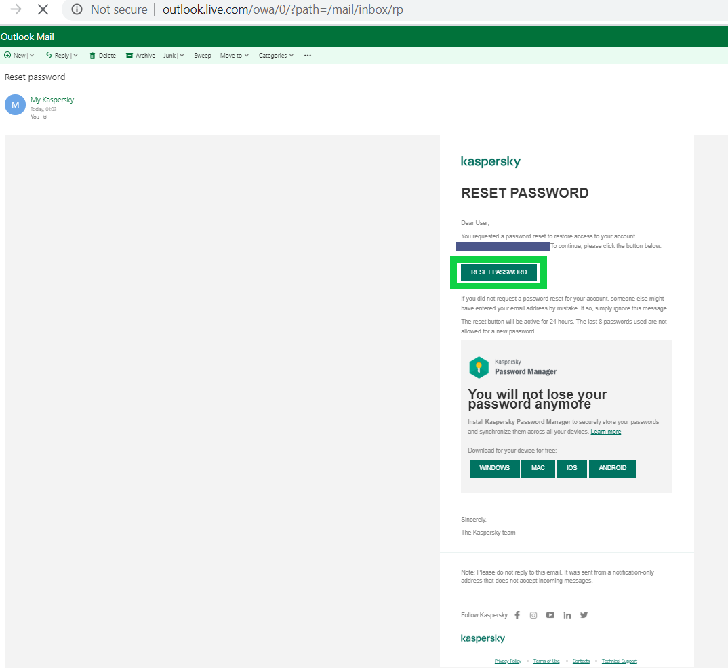The height and width of the screenshot is (668, 728).
Task: Open the Categories dropdown
Action: tap(277, 55)
